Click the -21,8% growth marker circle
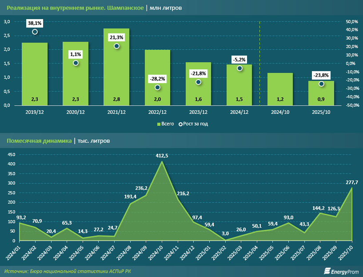This screenshot has height=277, width=363. [x=198, y=82]
